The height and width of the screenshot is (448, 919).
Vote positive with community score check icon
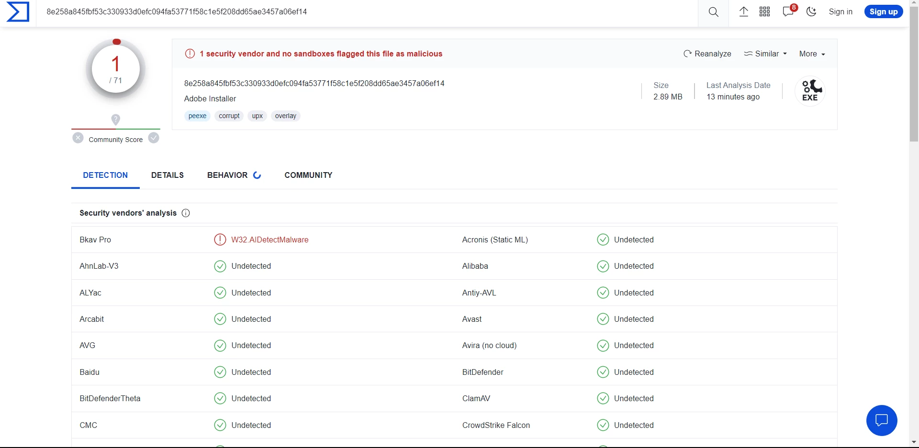(x=154, y=138)
